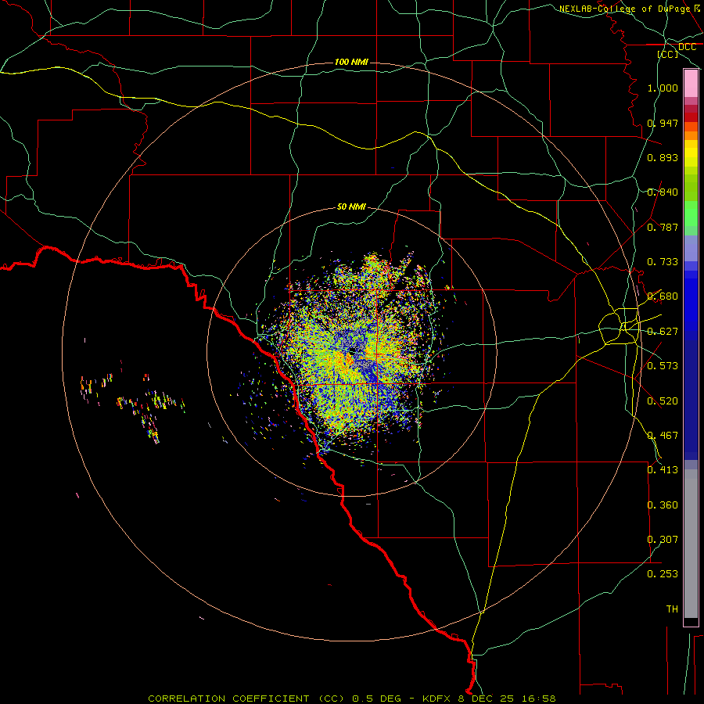704x704 pixels.
Task: Click the radar site center inside the 50 NMI ring
Action: pyautogui.click(x=353, y=350)
